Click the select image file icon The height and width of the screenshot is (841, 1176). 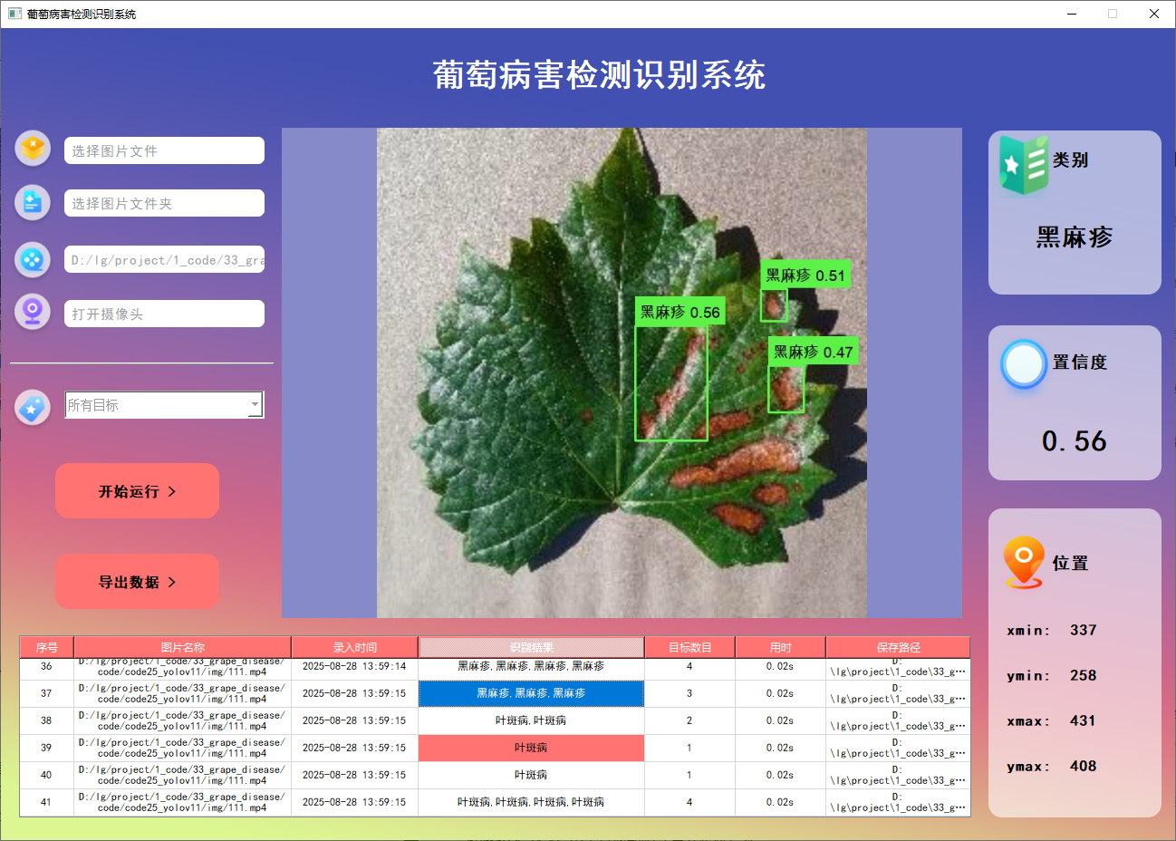point(34,148)
